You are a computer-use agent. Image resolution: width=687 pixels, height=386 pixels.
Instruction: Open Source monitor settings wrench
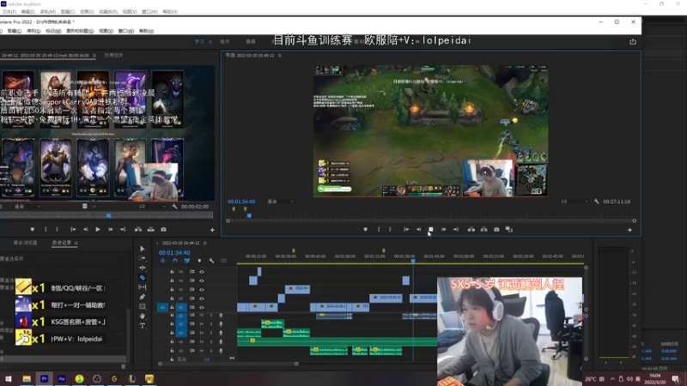click(x=175, y=206)
